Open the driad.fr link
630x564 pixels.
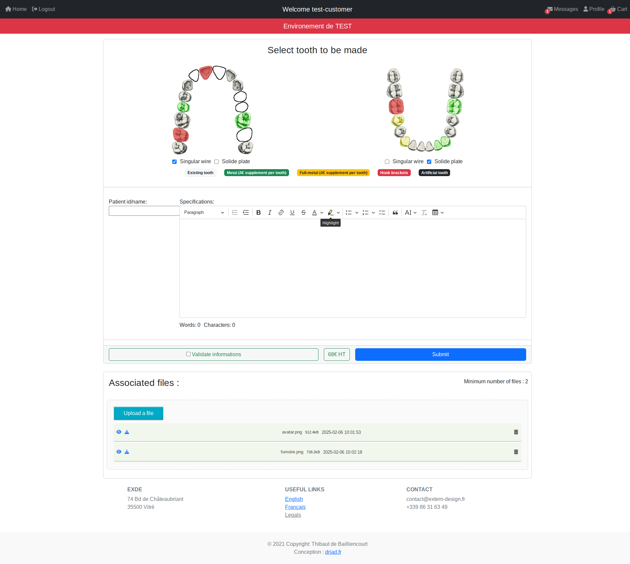pos(333,552)
